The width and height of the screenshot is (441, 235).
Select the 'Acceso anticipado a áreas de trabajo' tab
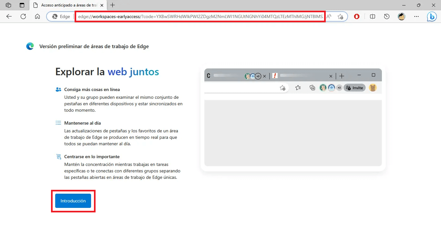(x=68, y=5)
